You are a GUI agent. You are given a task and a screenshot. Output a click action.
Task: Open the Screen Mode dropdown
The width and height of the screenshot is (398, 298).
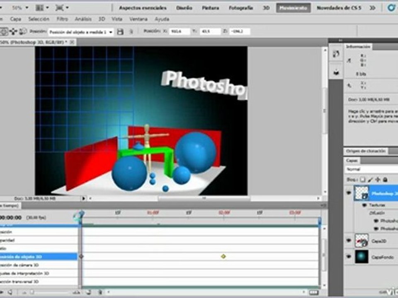[62, 8]
